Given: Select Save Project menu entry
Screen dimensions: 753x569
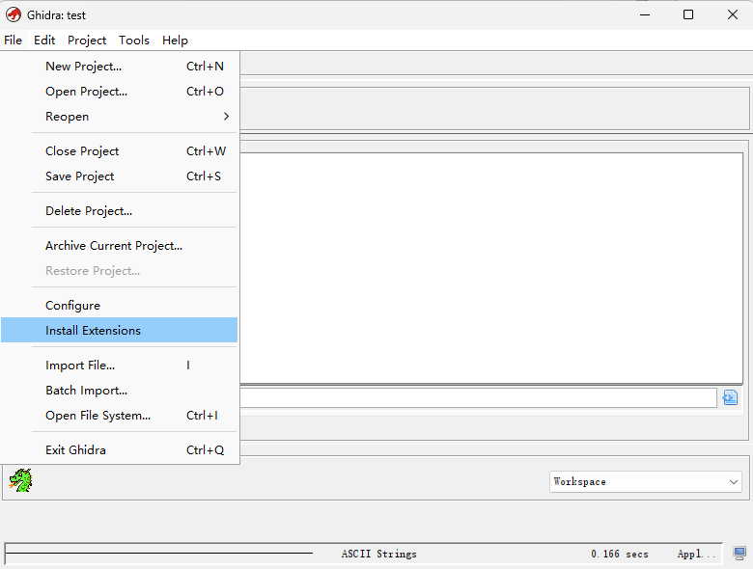Looking at the screenshot, I should coord(119,176).
